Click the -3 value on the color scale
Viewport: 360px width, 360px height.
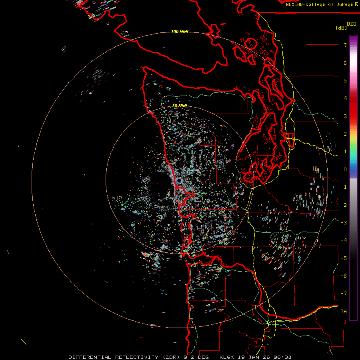(x=344, y=222)
